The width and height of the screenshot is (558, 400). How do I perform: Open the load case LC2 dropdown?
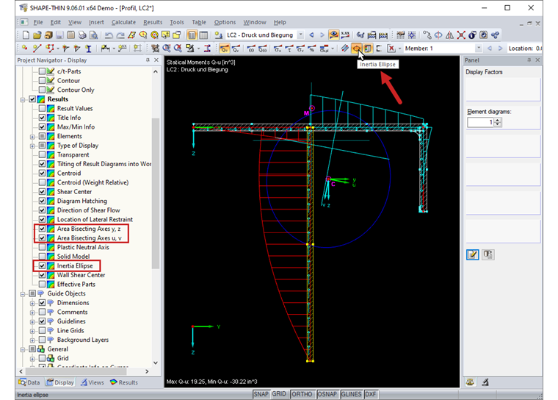click(299, 35)
